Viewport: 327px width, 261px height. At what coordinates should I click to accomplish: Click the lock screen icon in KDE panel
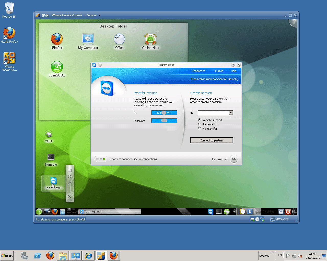(281, 212)
